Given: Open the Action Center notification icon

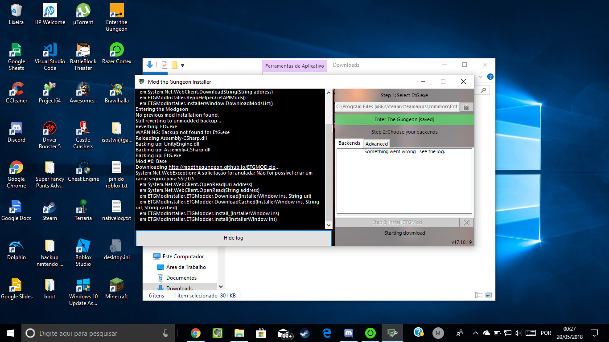Looking at the screenshot, I should [594, 333].
